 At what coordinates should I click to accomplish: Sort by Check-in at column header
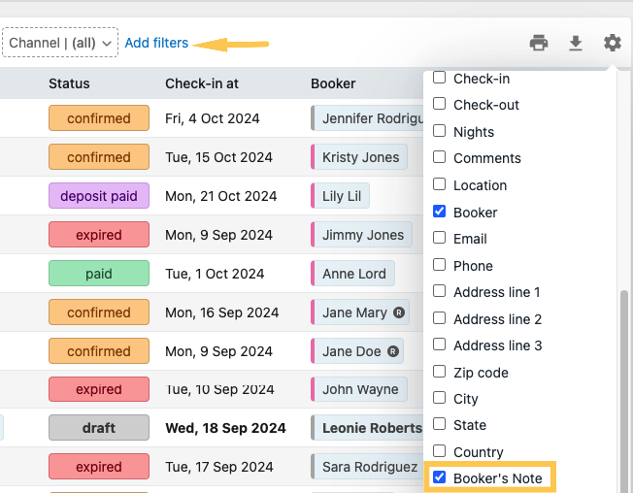pos(202,83)
